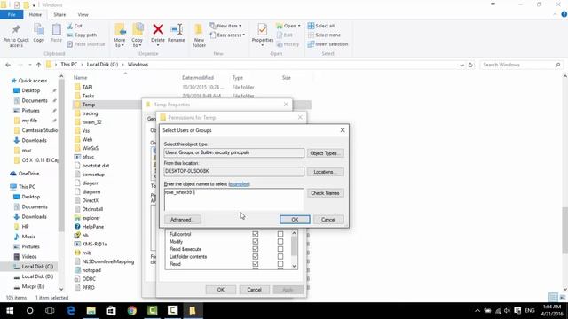This screenshot has width=568, height=319.
Task: Switch to the Home ribbon tab
Action: 35,14
